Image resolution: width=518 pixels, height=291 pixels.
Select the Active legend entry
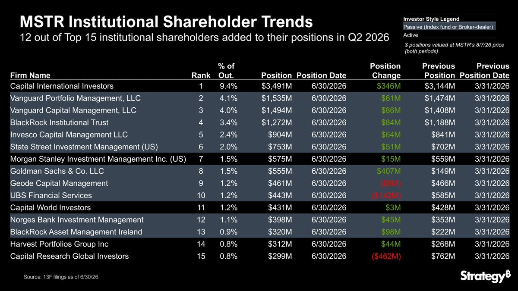point(411,35)
